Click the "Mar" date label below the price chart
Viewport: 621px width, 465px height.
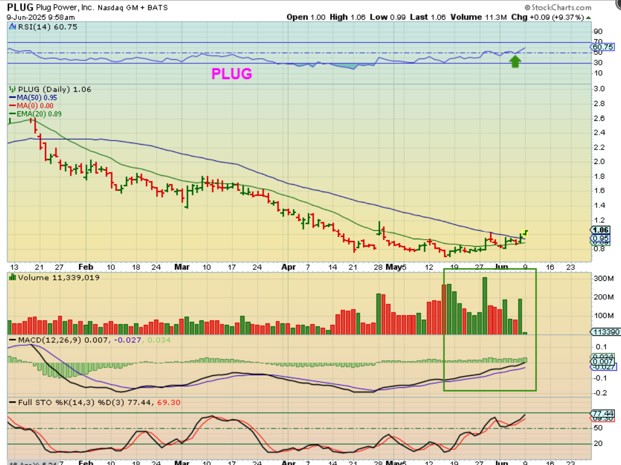pyautogui.click(x=182, y=266)
